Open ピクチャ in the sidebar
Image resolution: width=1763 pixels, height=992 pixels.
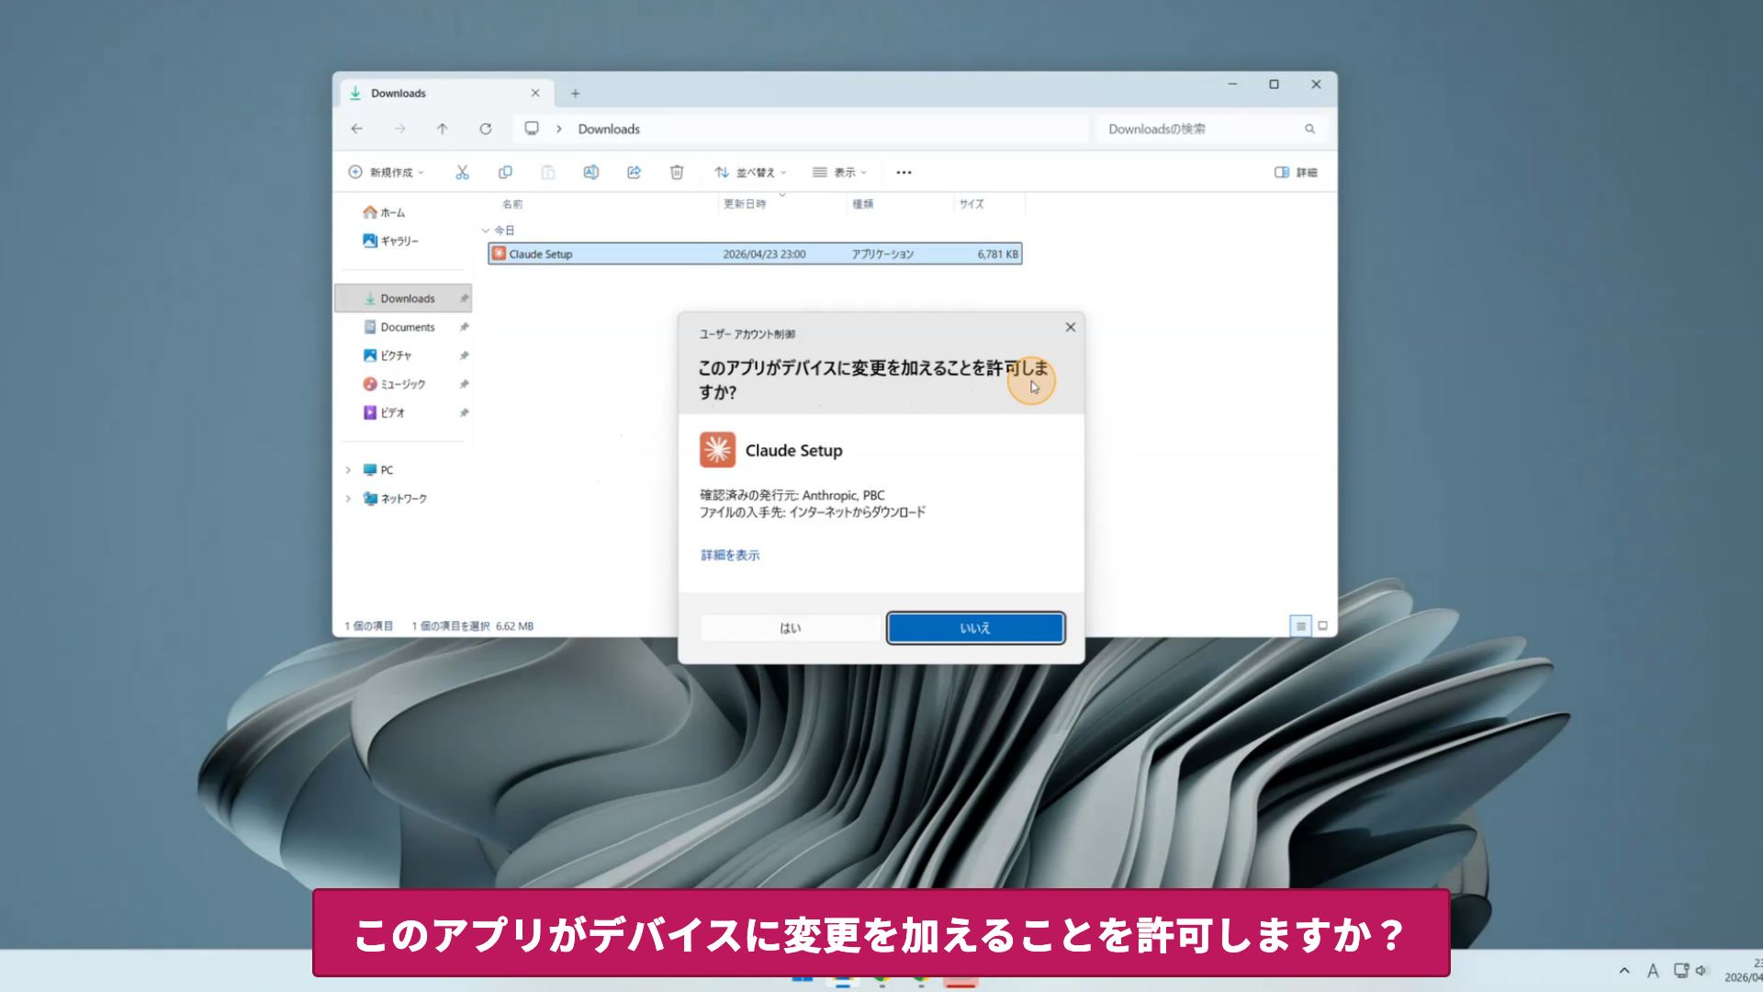click(x=387, y=355)
